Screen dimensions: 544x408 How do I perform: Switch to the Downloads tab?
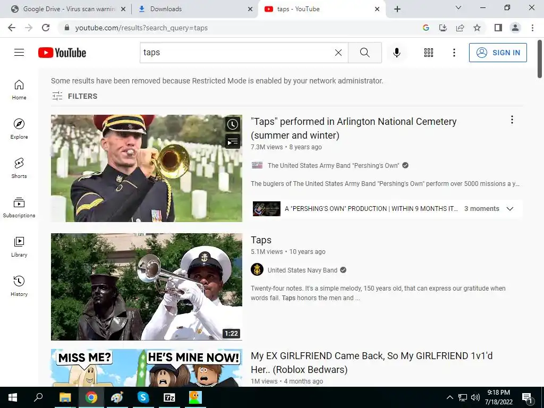tap(194, 9)
